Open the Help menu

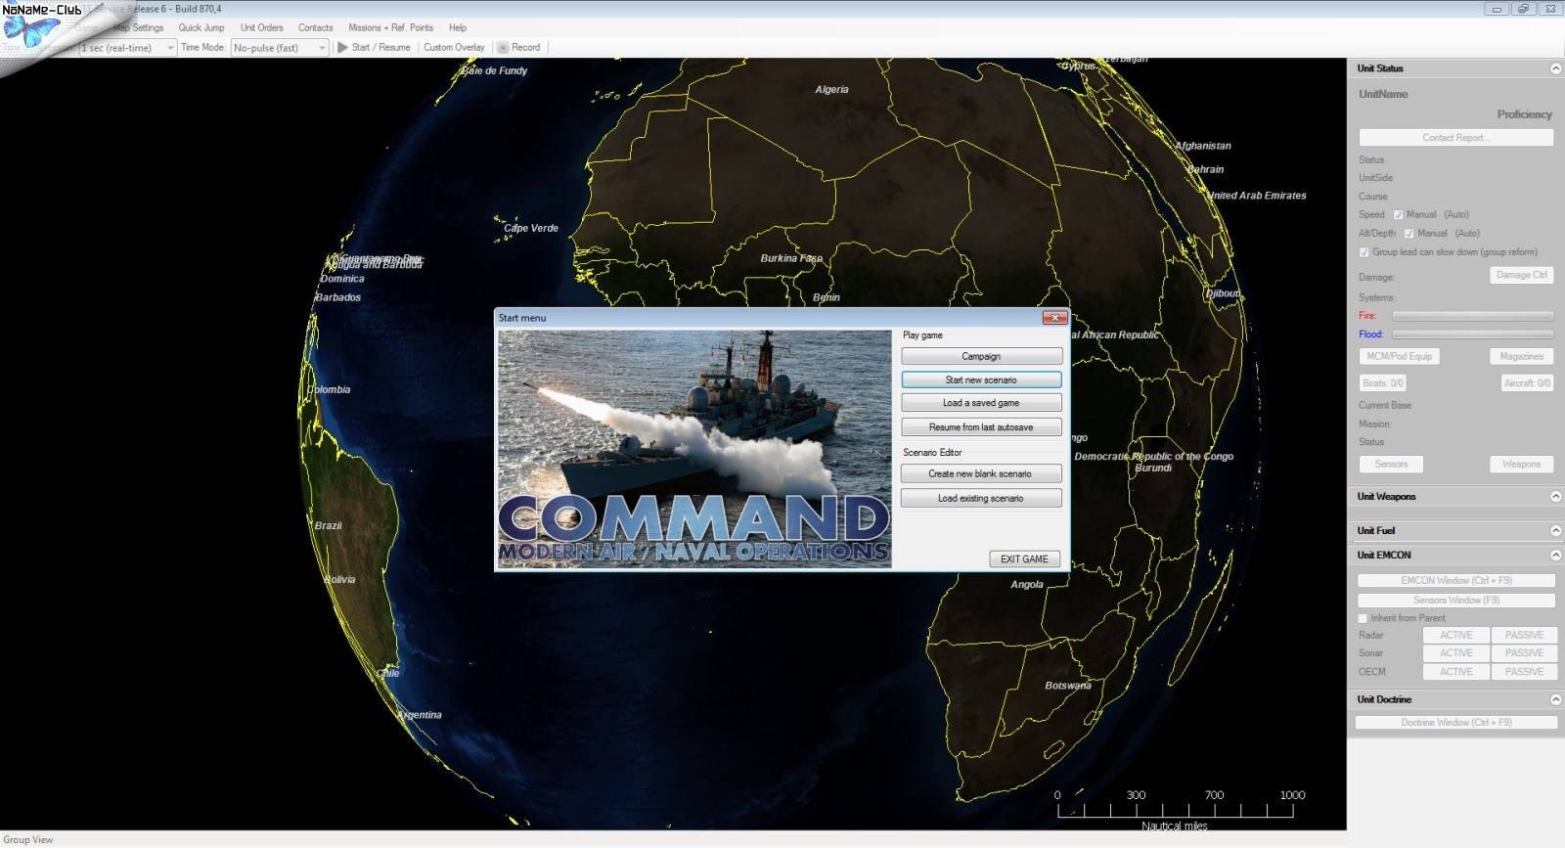point(458,27)
